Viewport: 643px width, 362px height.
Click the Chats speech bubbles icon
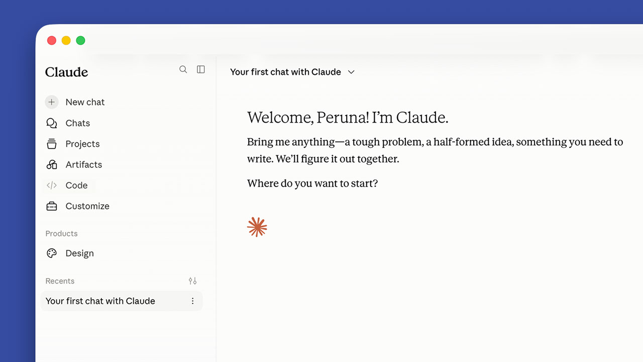click(52, 123)
